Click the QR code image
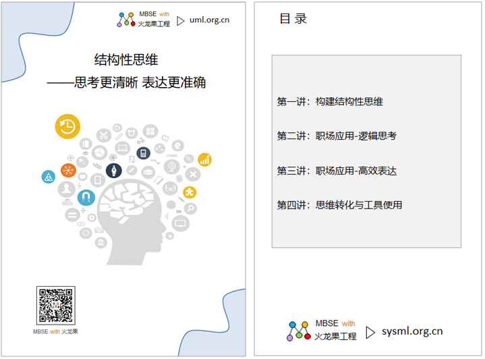This screenshot has height=359, width=485. [x=55, y=306]
